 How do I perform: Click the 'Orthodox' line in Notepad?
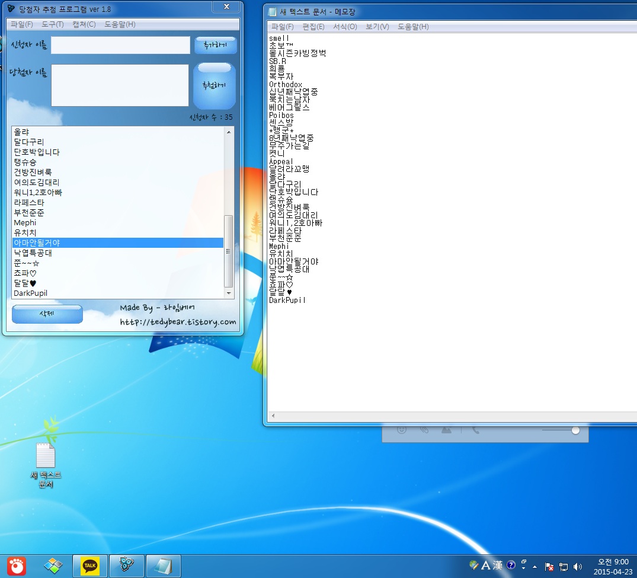point(286,85)
